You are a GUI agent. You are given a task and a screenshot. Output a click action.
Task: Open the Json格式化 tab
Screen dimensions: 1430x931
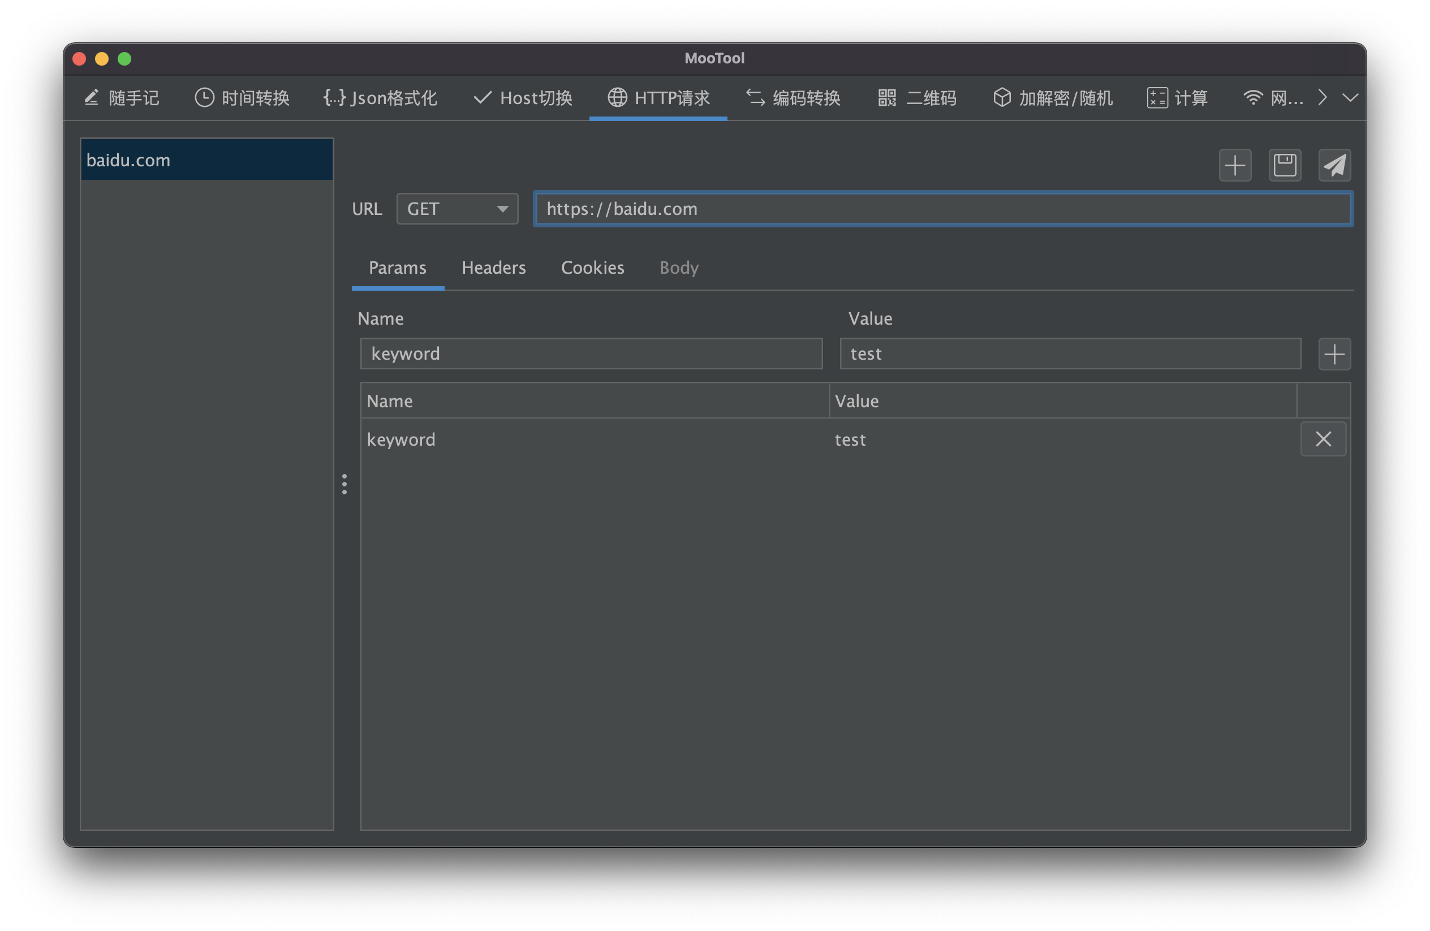click(x=380, y=98)
